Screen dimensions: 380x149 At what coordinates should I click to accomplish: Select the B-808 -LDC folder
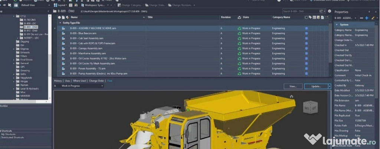(30, 23)
